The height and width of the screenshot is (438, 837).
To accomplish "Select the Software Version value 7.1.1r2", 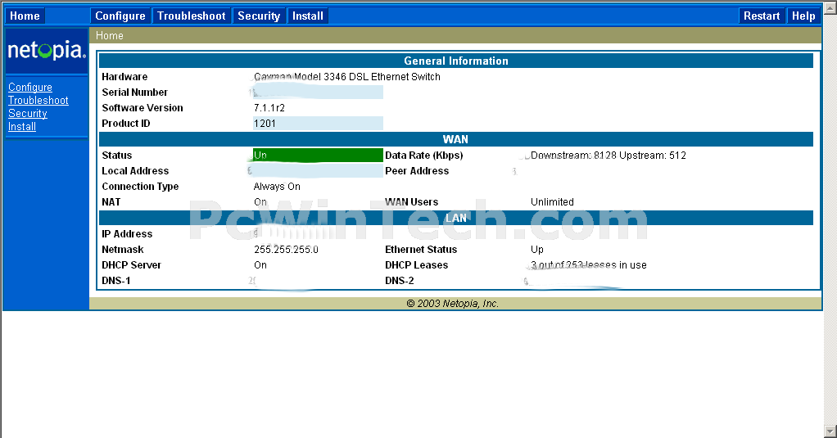I will tap(269, 108).
